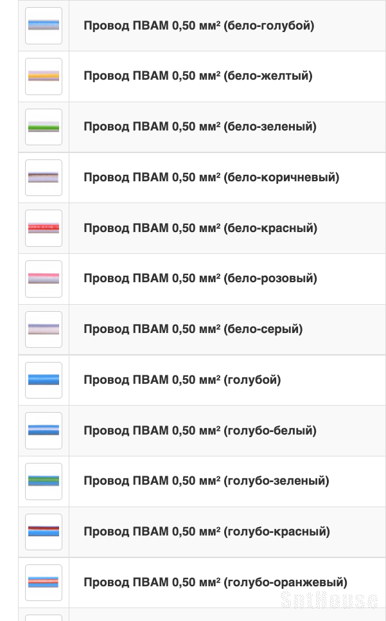386x621 pixels.
Task: Select the бело-серый wire thumbnail
Action: pos(44,330)
